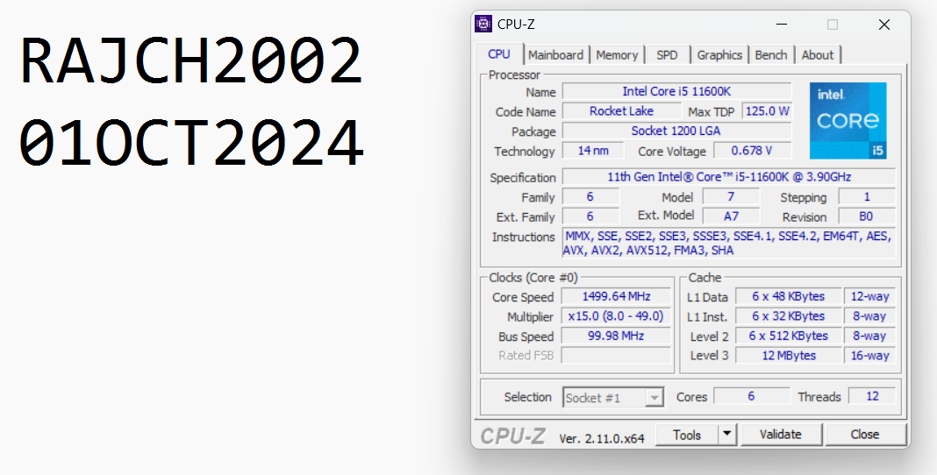The height and width of the screenshot is (475, 937).
Task: Close the CPU-Z window with X
Action: (883, 25)
